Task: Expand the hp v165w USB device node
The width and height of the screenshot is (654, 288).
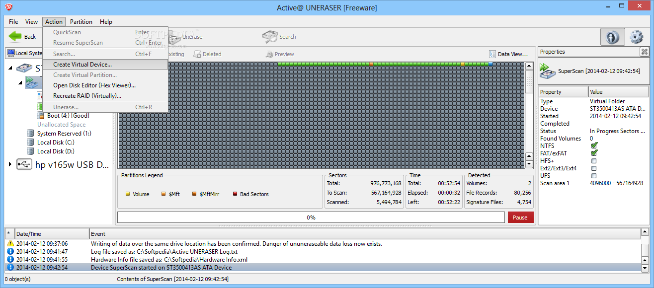Action: [x=10, y=164]
